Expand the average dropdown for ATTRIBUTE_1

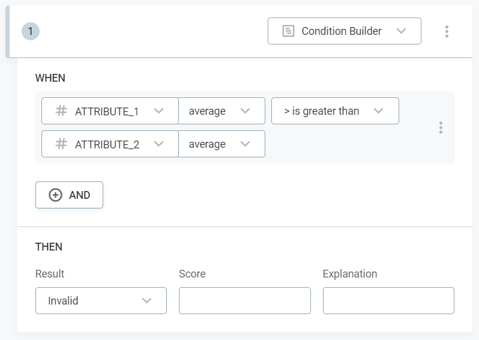[221, 111]
